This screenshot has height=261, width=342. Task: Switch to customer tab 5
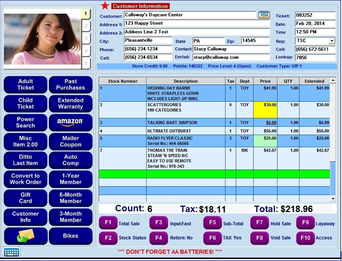86,63
